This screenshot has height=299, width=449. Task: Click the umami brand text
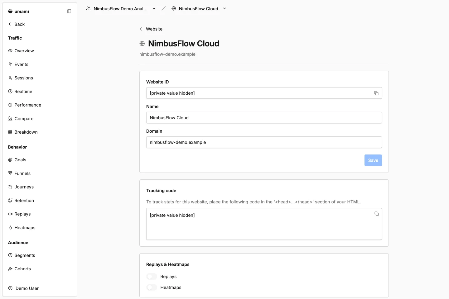[22, 12]
